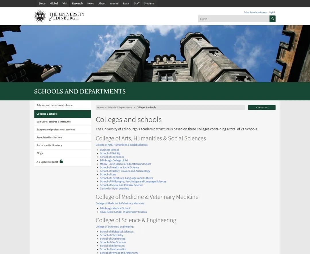This screenshot has height=254, width=310.
Task: Open the Edinburgh Medical School link
Action: coord(115,208)
